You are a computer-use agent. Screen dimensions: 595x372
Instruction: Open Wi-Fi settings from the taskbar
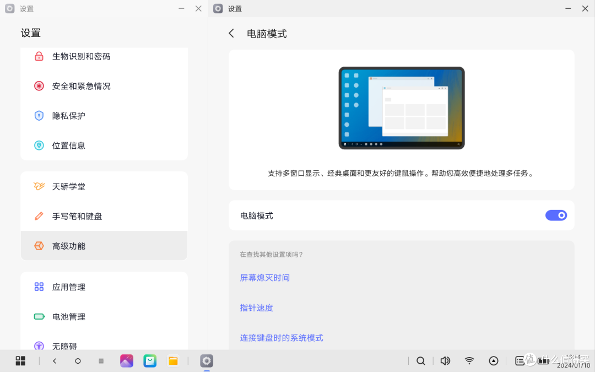click(x=469, y=361)
